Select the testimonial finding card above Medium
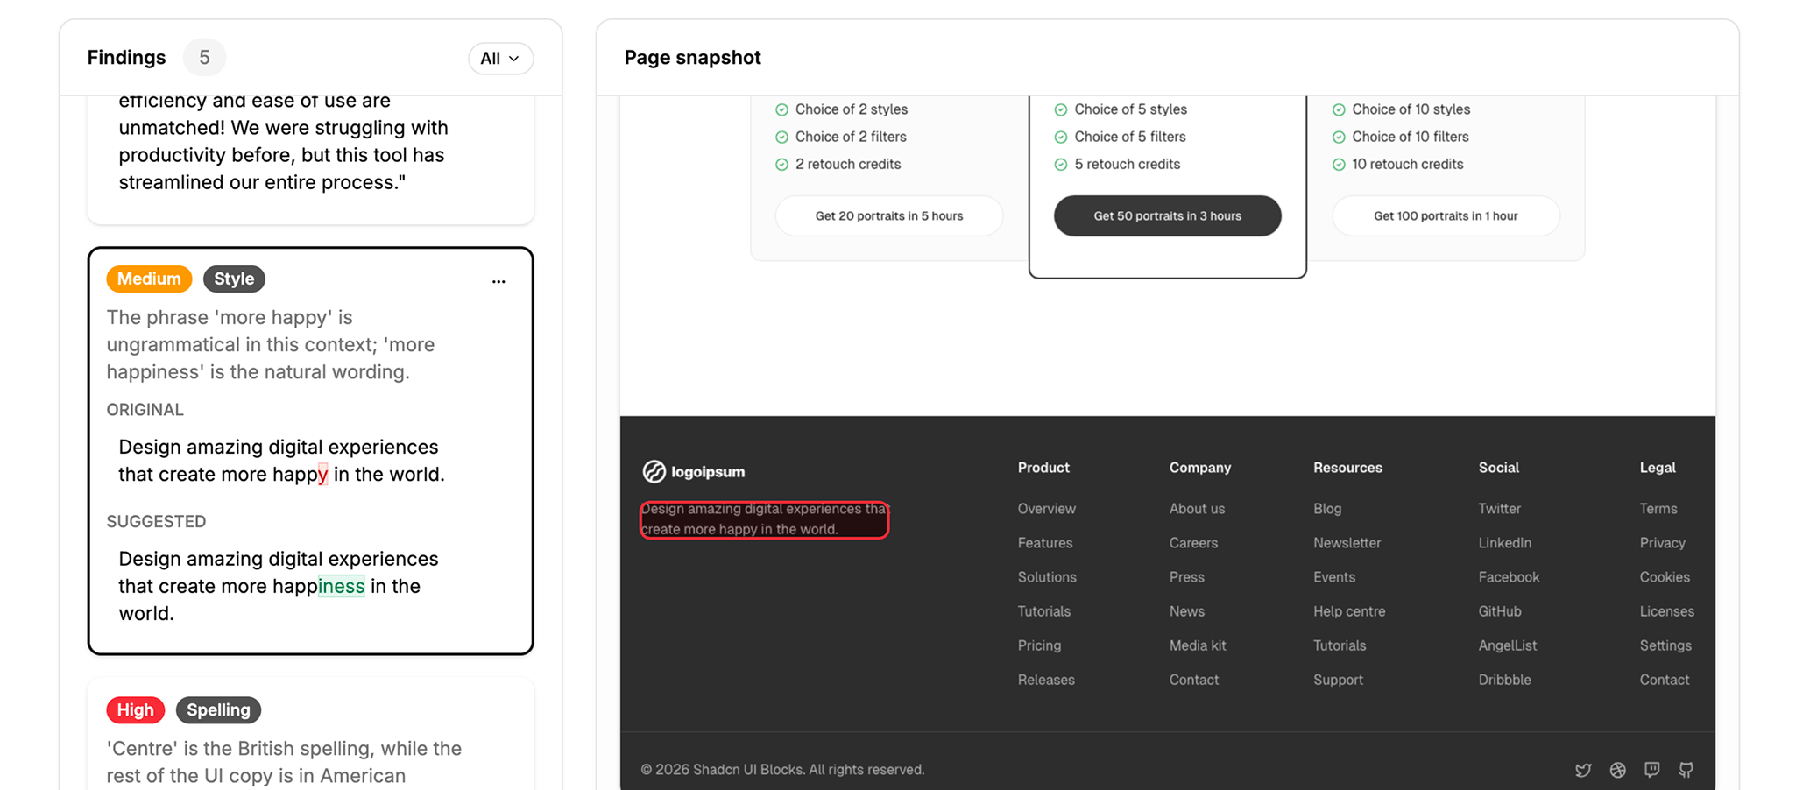Image resolution: width=1796 pixels, height=790 pixels. (310, 159)
